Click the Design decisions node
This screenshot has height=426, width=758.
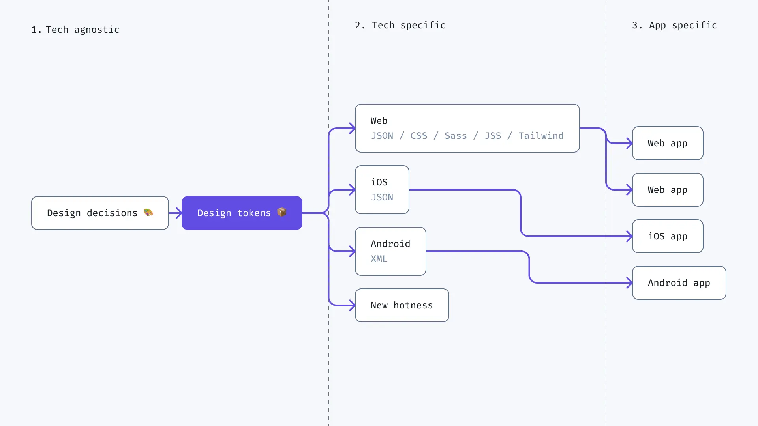click(x=100, y=213)
